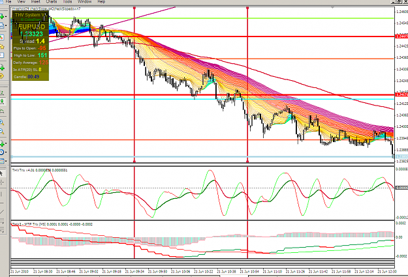The width and height of the screenshot is (408, 277).
Task: Expand the Periods dropdown arrow
Action: click(x=6, y=153)
